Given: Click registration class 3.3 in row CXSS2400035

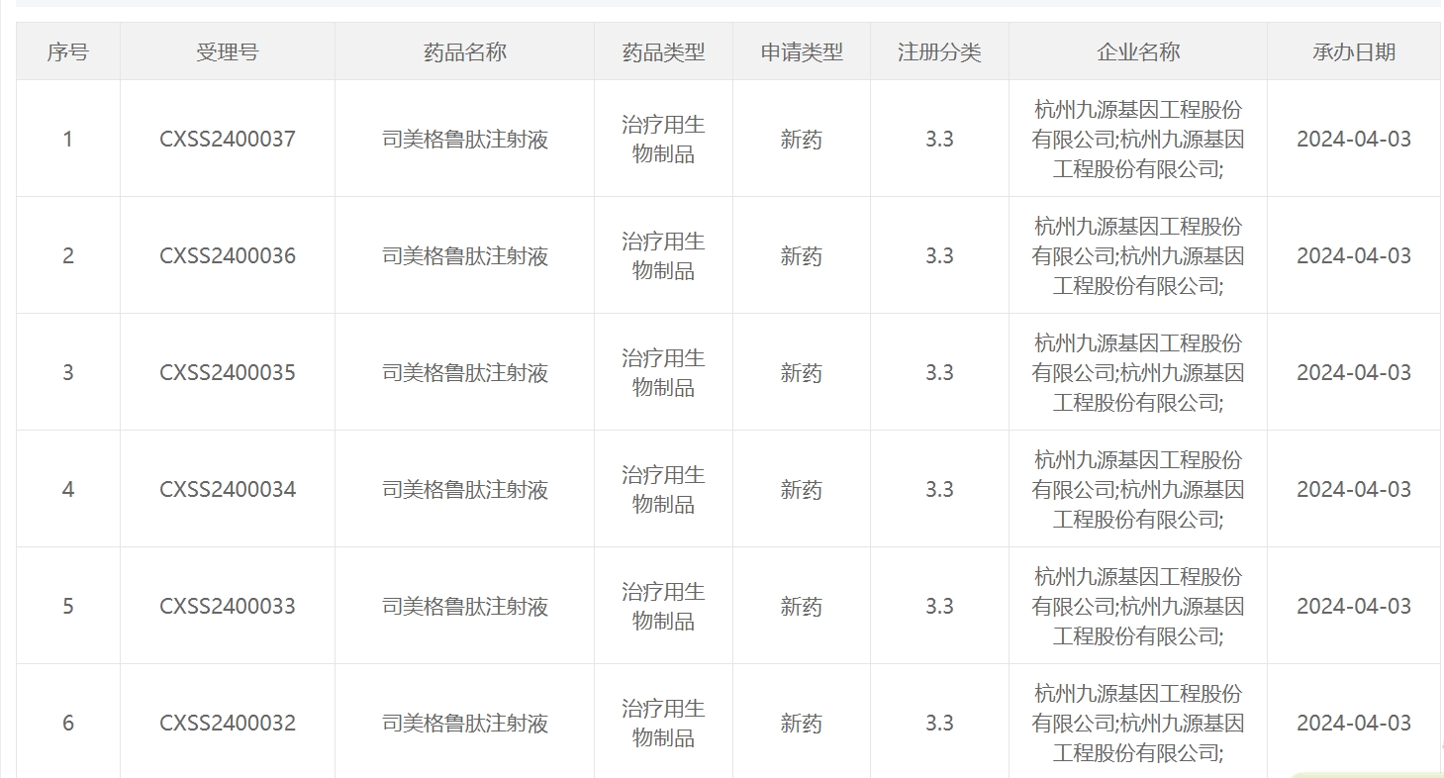Looking at the screenshot, I should 939,373.
